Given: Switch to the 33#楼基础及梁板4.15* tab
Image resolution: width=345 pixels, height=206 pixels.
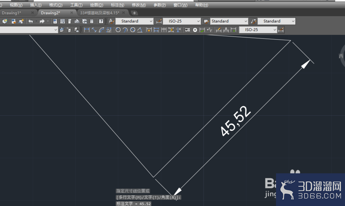Looking at the screenshot, I should [100, 13].
